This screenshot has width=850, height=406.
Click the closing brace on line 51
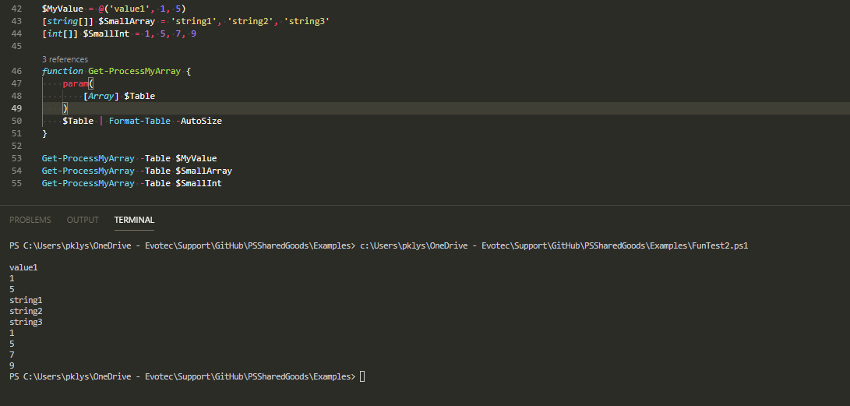[44, 133]
